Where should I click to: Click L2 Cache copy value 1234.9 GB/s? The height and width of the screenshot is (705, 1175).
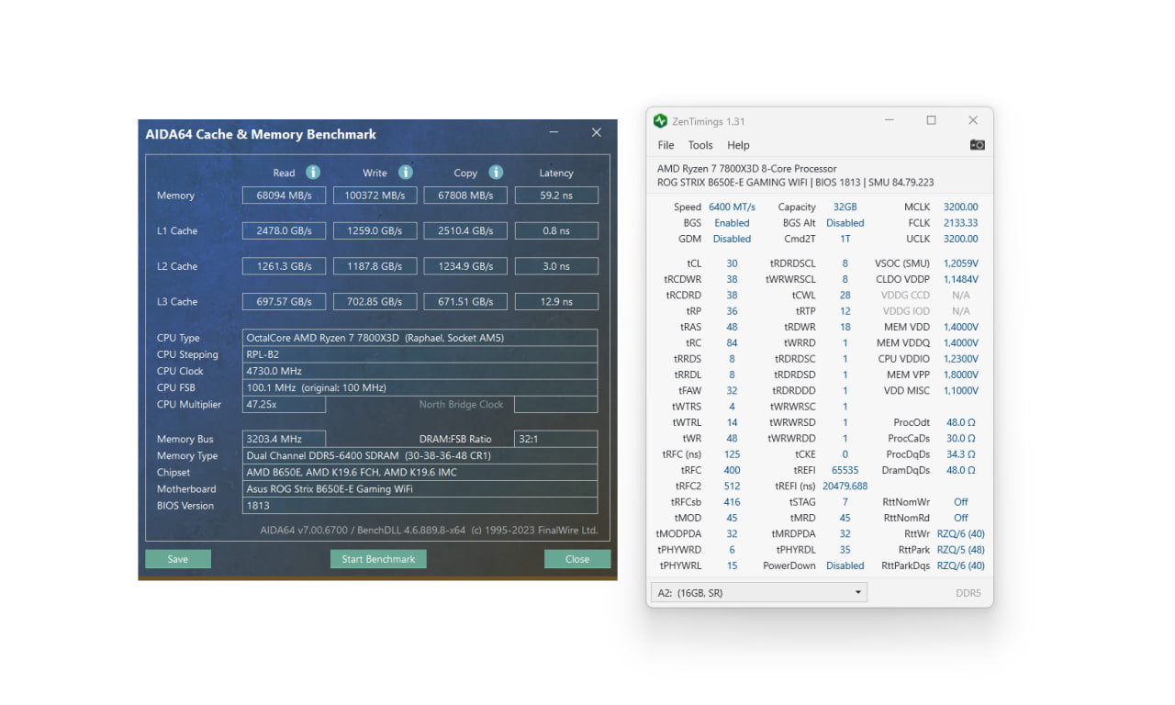click(465, 266)
